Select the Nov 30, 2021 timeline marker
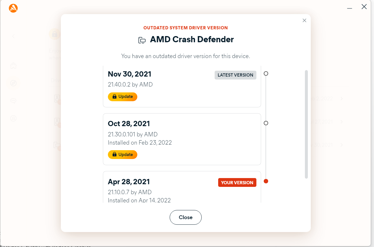 266,74
